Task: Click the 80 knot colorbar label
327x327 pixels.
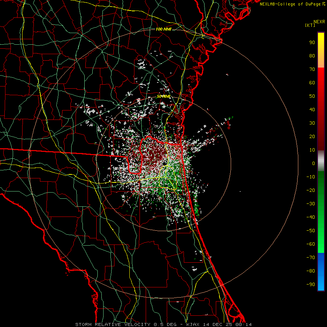Action: (312, 56)
